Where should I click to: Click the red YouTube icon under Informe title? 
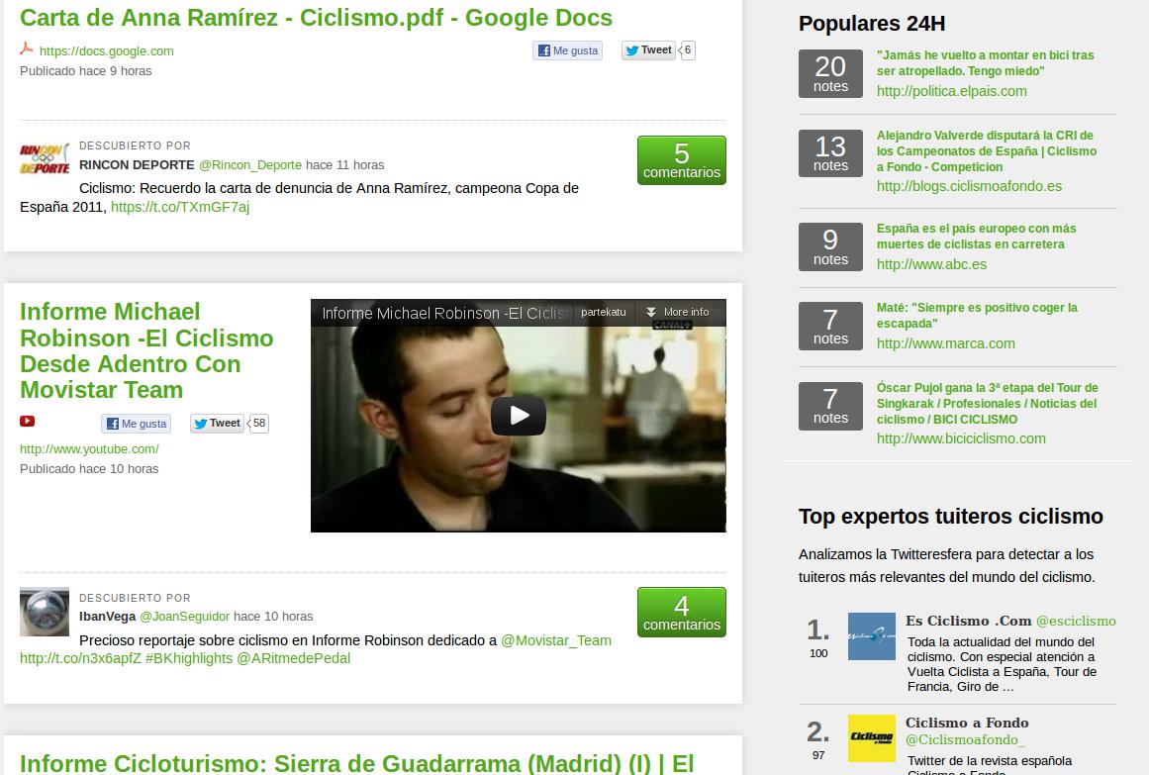coord(28,422)
